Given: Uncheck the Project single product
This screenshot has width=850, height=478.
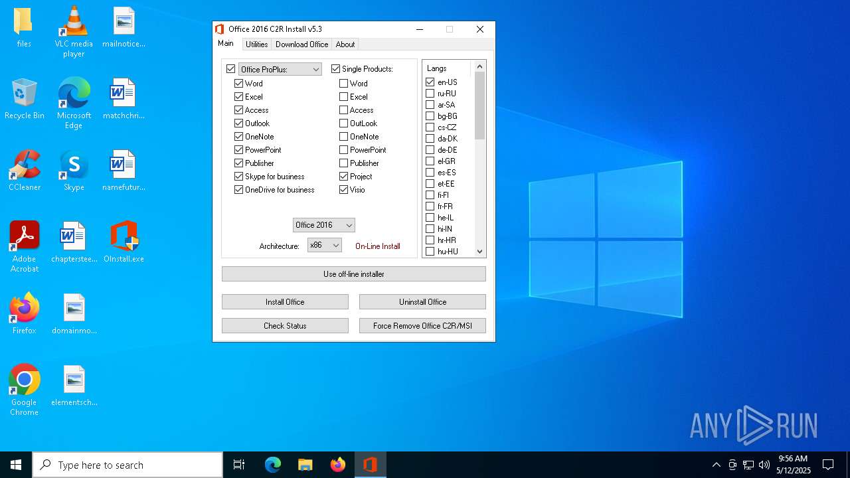Looking at the screenshot, I should 344,177.
